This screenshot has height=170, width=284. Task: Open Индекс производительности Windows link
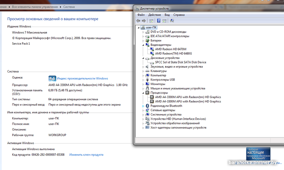82,78
